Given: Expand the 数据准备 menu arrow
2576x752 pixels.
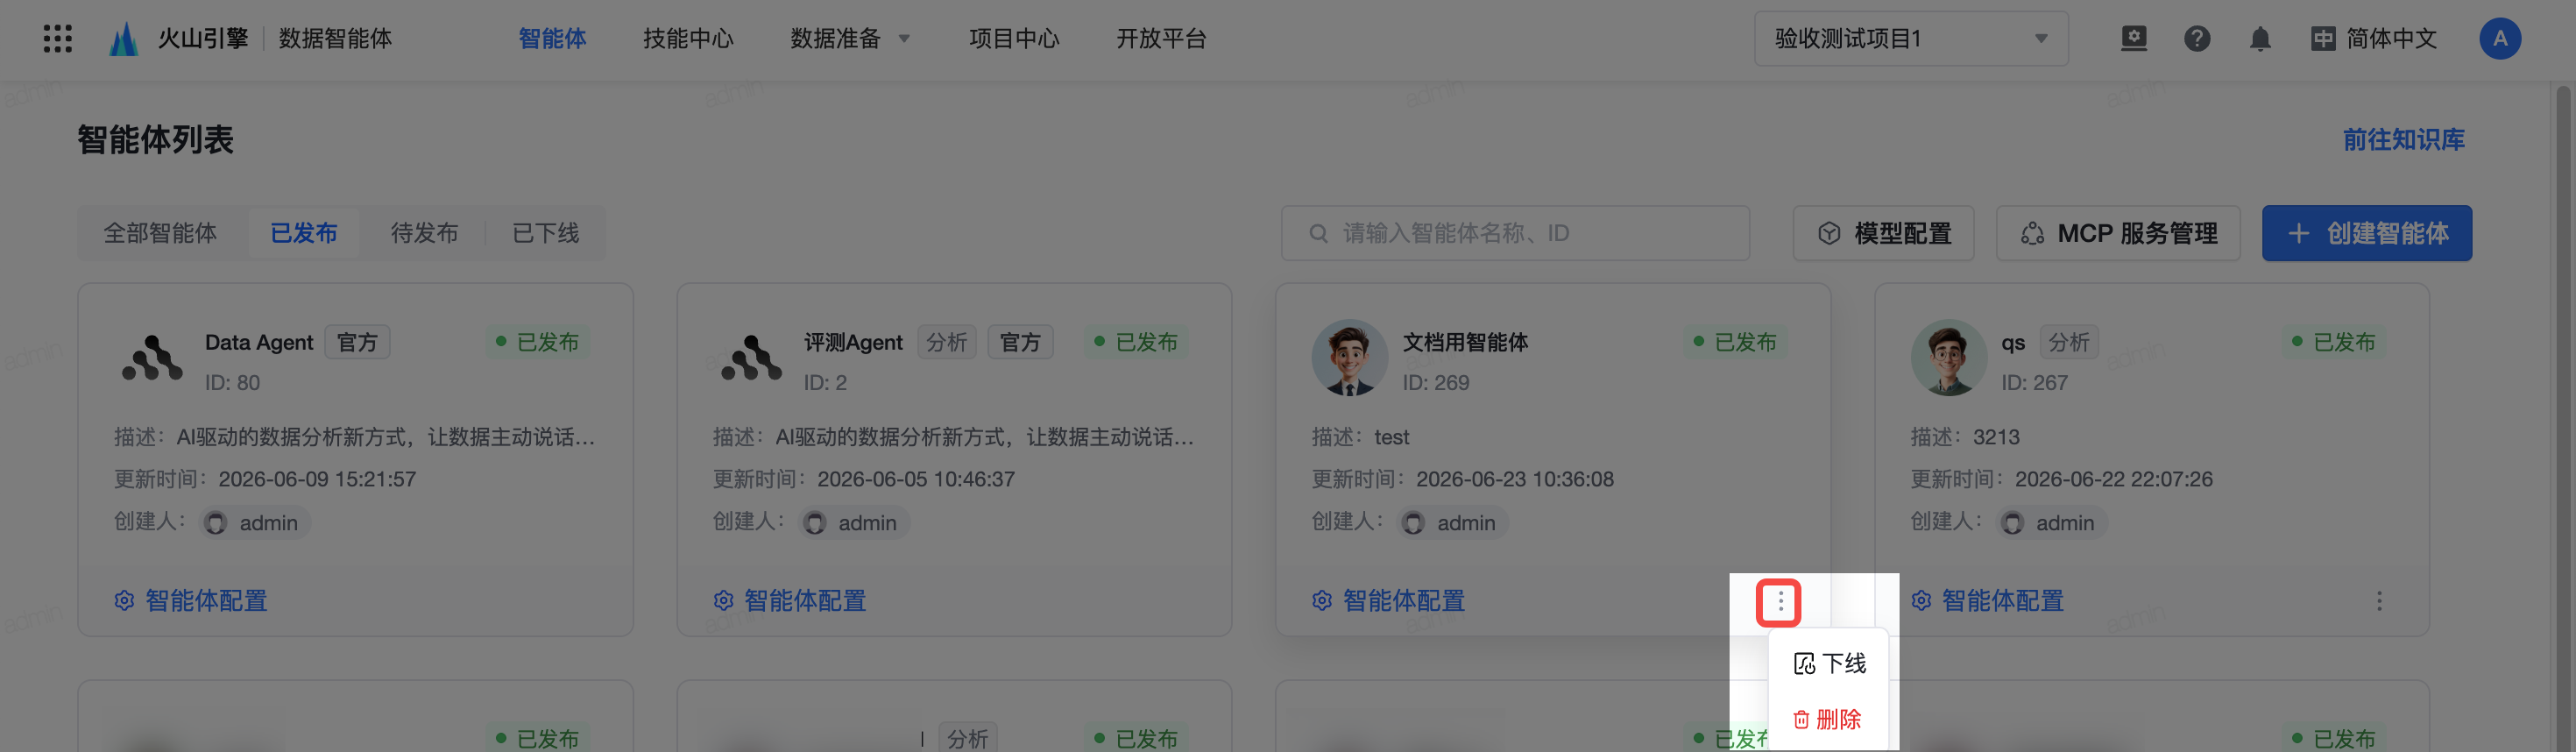Looking at the screenshot, I should 904,39.
